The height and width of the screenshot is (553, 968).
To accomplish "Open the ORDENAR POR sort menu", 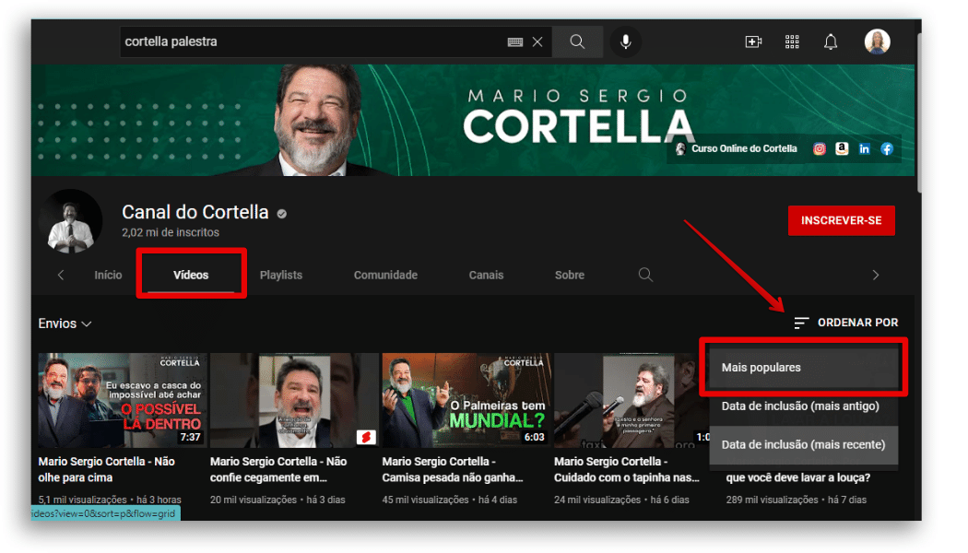I will click(x=845, y=323).
